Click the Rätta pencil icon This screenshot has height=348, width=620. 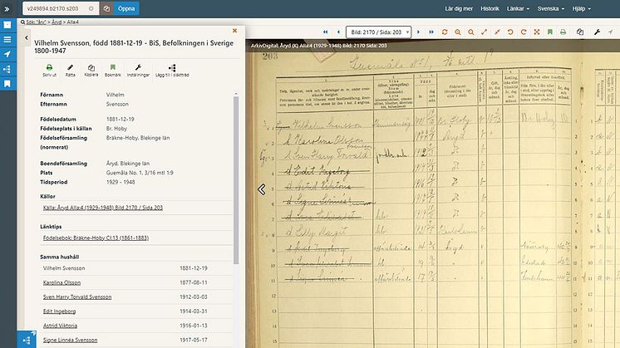pyautogui.click(x=71, y=67)
